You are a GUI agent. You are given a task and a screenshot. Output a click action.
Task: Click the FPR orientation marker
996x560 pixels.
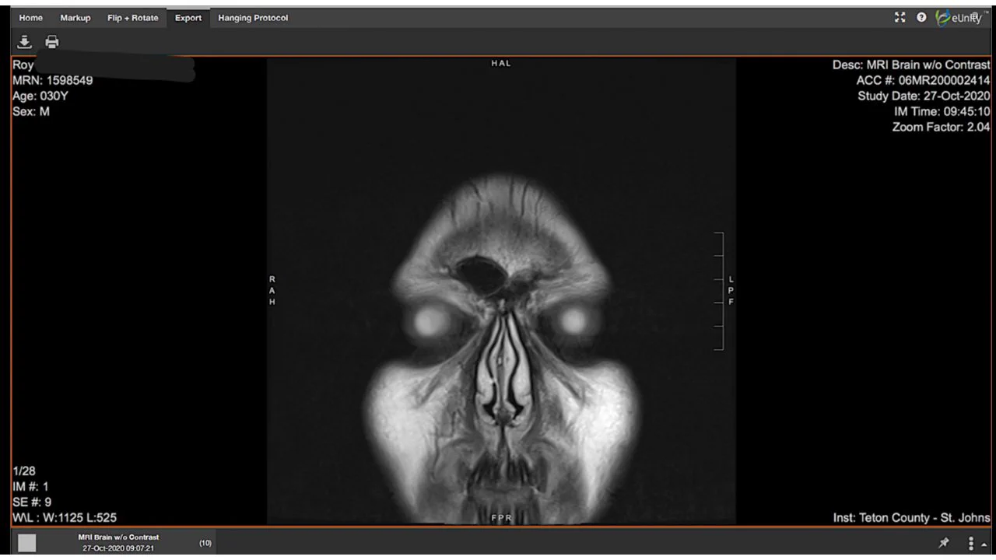tap(501, 518)
